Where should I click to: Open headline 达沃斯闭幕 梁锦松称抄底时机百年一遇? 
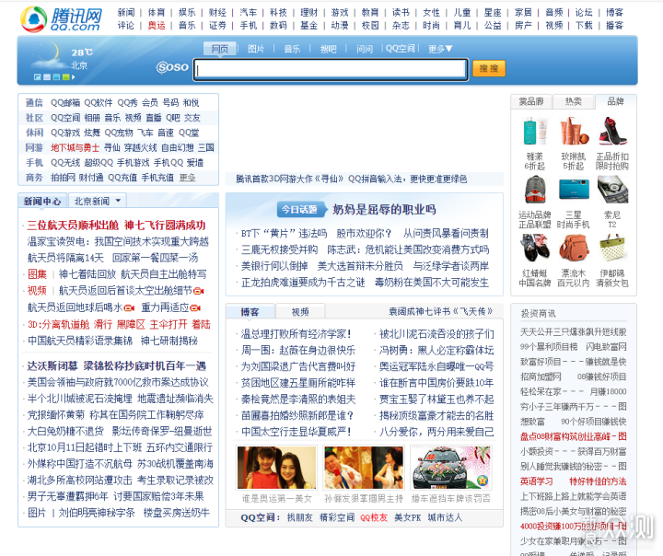(116, 365)
